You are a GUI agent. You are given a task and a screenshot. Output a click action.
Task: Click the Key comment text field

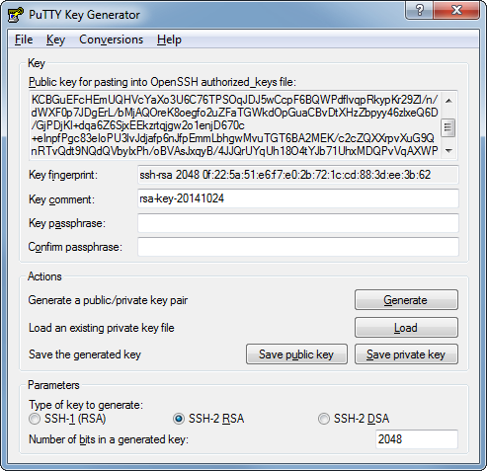pos(298,198)
